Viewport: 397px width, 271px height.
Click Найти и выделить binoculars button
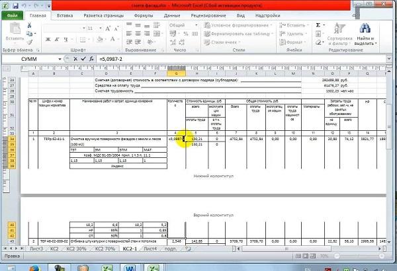coord(365,34)
